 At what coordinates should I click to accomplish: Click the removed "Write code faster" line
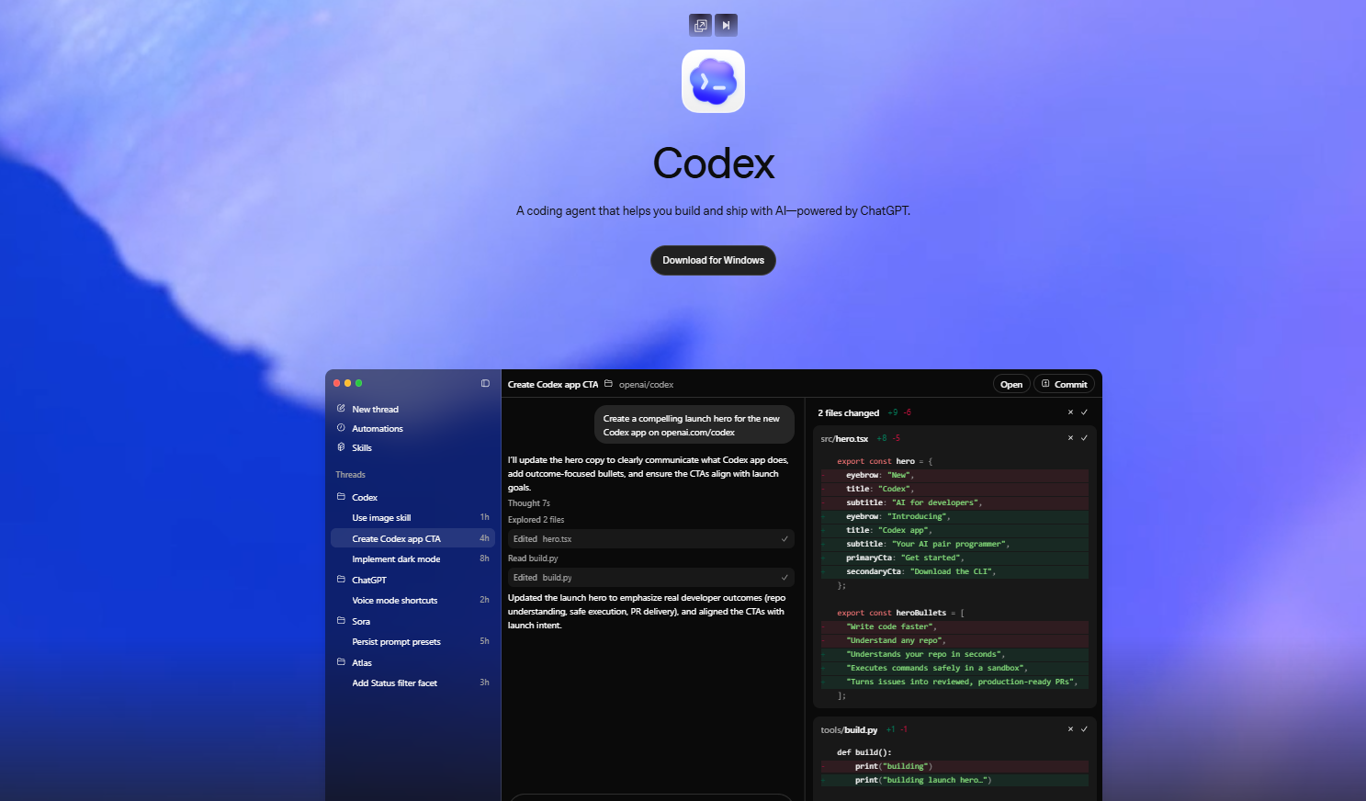pyautogui.click(x=954, y=626)
